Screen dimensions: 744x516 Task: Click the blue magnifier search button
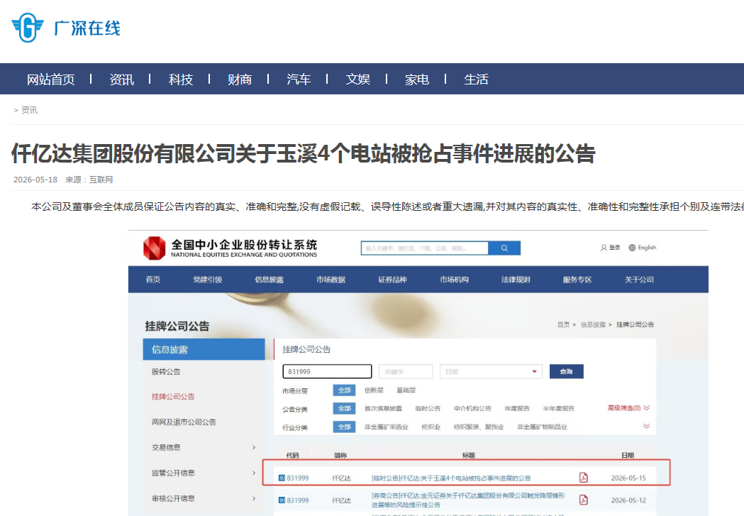pos(504,248)
